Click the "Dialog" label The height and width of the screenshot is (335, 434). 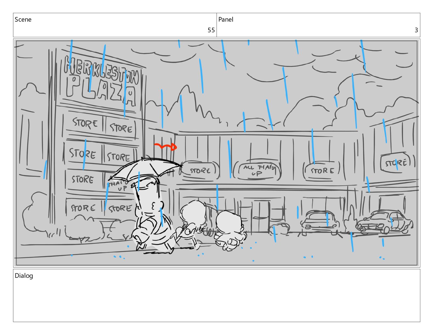pos(24,276)
